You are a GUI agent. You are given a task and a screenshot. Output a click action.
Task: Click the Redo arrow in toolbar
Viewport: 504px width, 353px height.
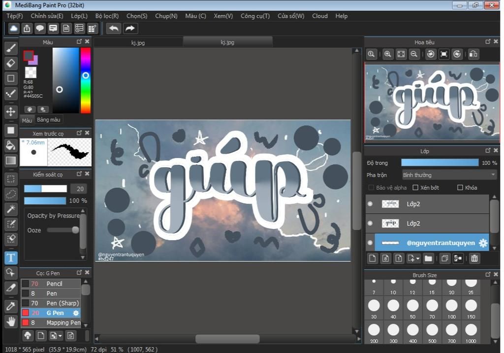point(130,29)
